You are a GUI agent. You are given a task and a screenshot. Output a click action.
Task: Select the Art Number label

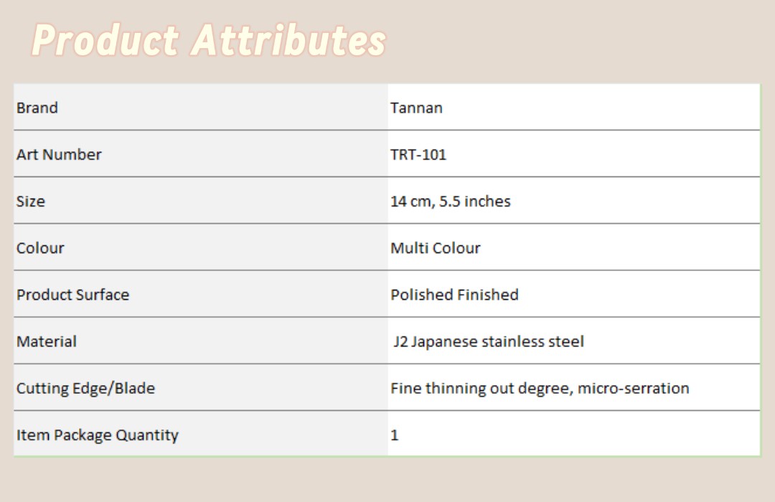[59, 154]
